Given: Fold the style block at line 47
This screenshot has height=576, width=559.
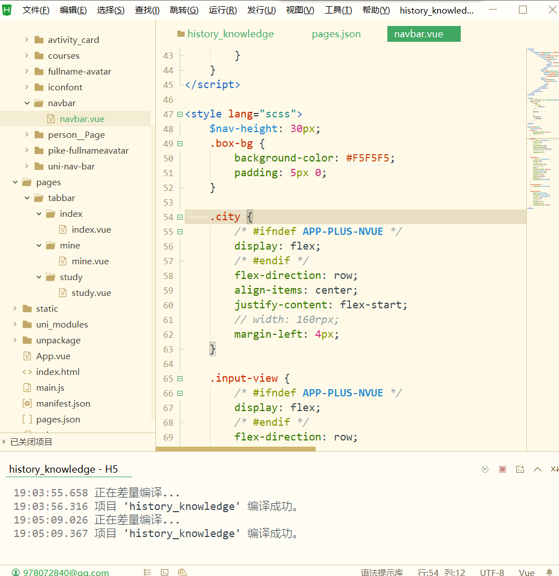Looking at the screenshot, I should [x=180, y=114].
